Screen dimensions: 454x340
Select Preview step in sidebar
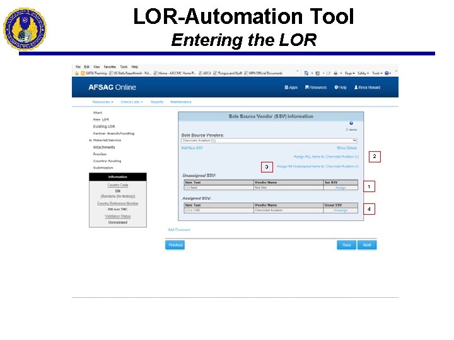point(100,154)
